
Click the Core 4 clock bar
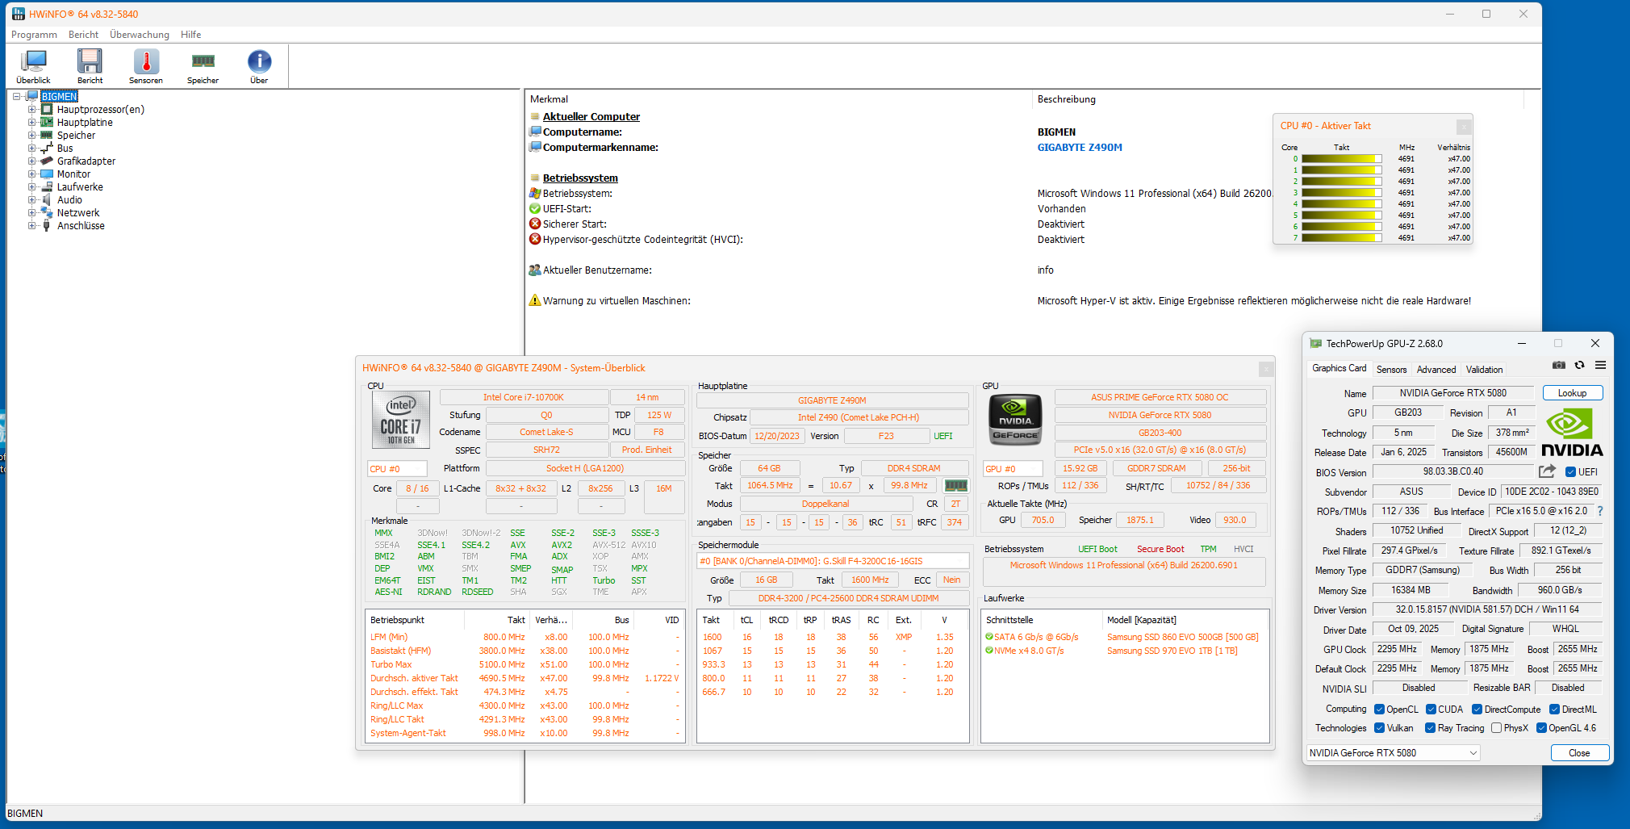click(x=1342, y=204)
